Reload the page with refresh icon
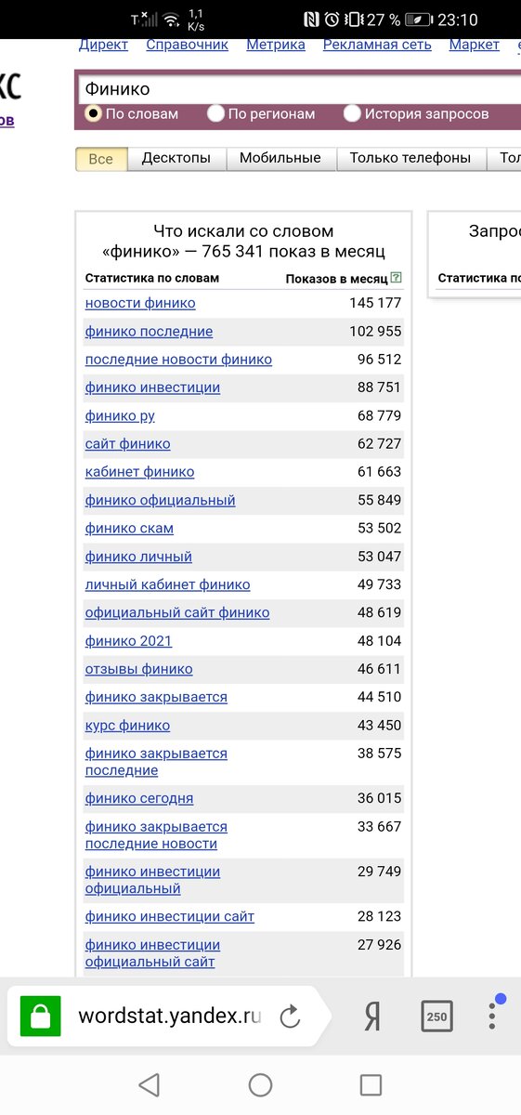Viewport: 521px width, 1115px height. [290, 1017]
